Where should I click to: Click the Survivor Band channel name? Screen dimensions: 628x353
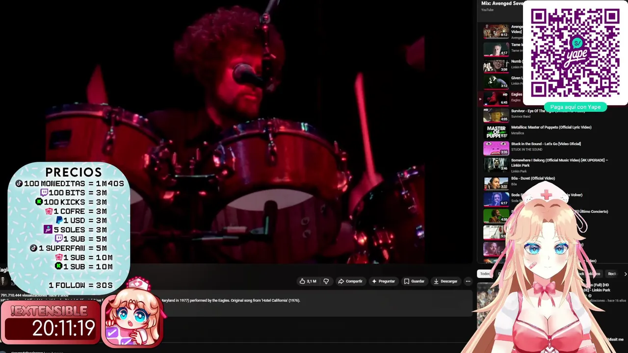point(521,117)
